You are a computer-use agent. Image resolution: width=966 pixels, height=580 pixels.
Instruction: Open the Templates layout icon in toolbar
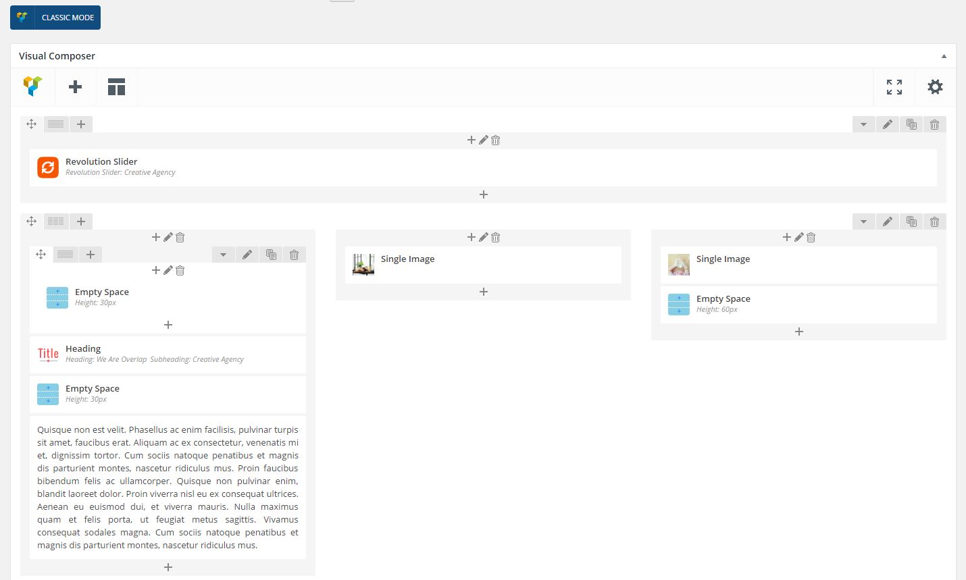click(x=116, y=86)
